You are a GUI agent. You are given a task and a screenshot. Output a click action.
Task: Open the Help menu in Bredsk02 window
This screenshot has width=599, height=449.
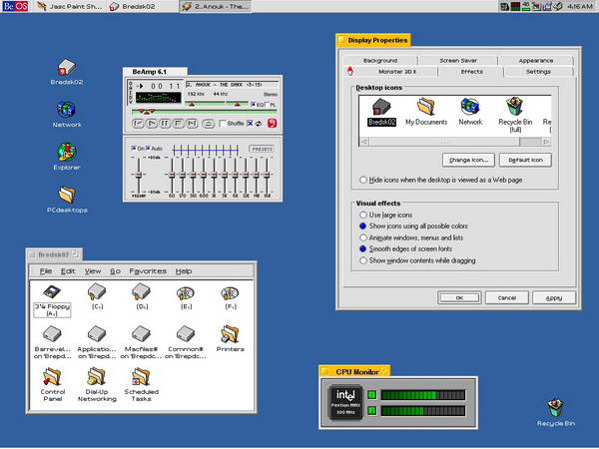point(184,271)
